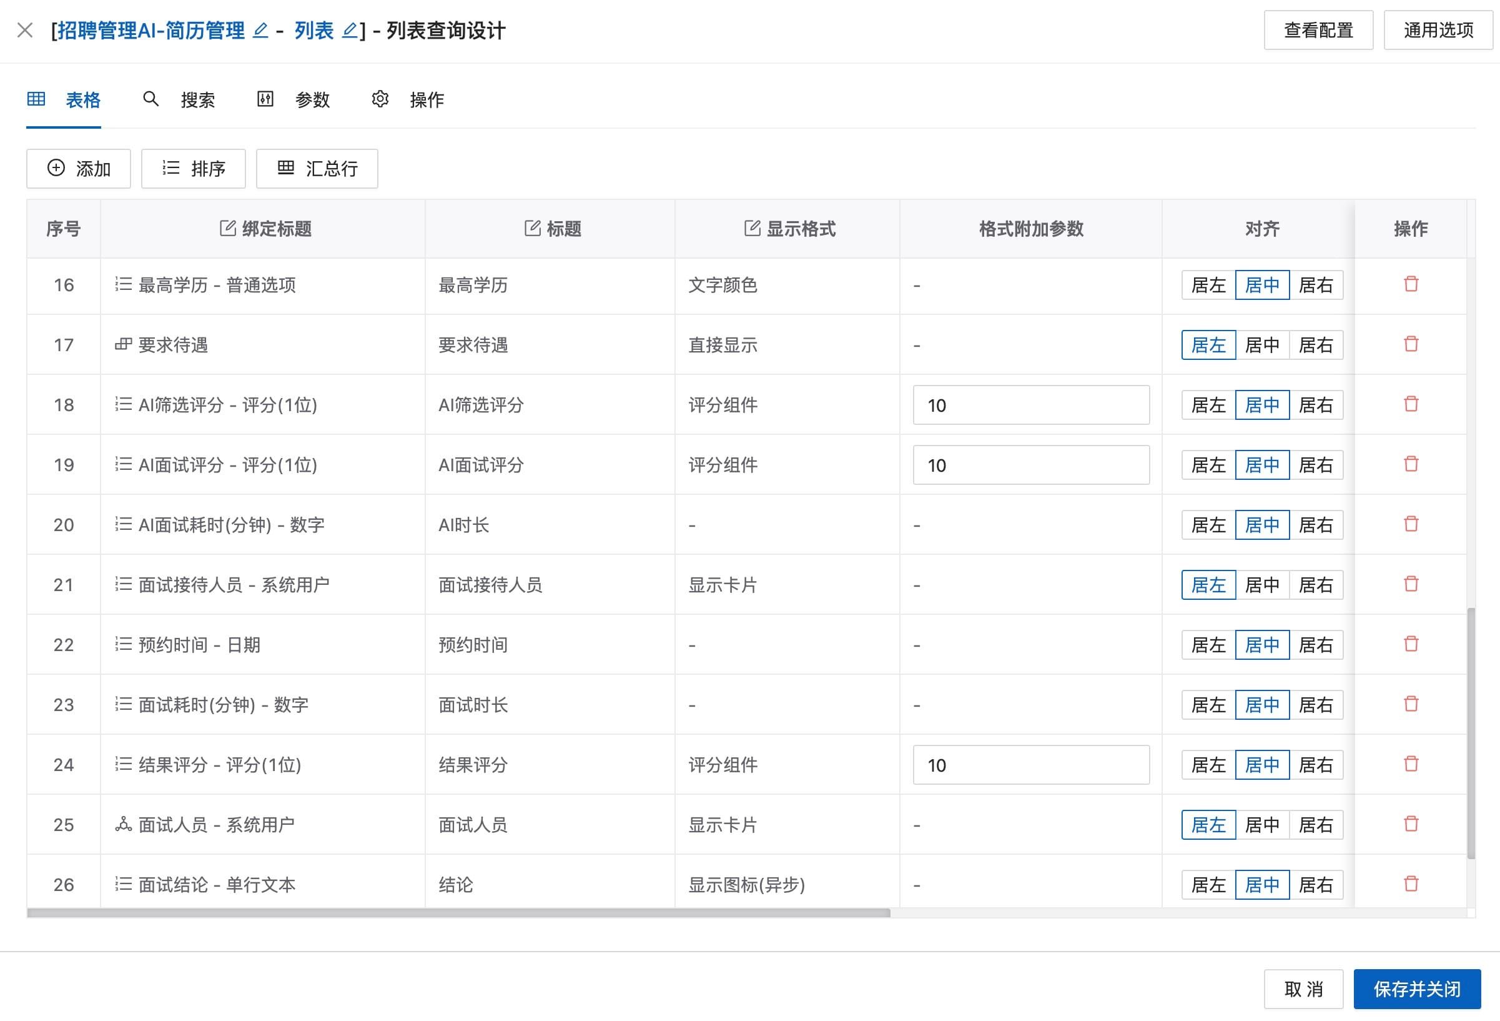This screenshot has height=1021, width=1500.
Task: Open 通用选项
Action: tap(1438, 31)
